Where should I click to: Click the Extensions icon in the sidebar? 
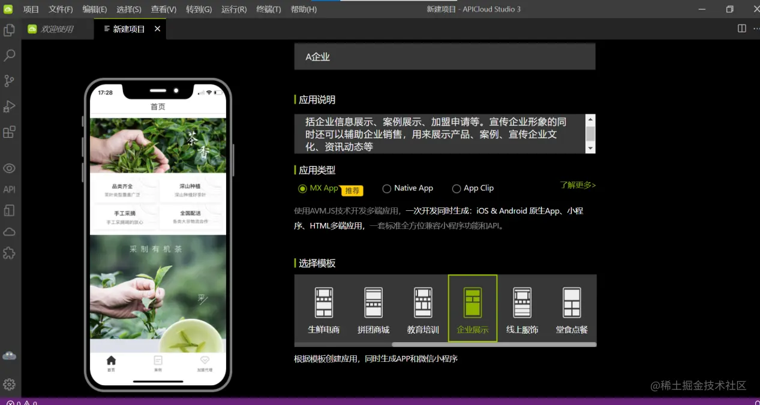click(9, 132)
